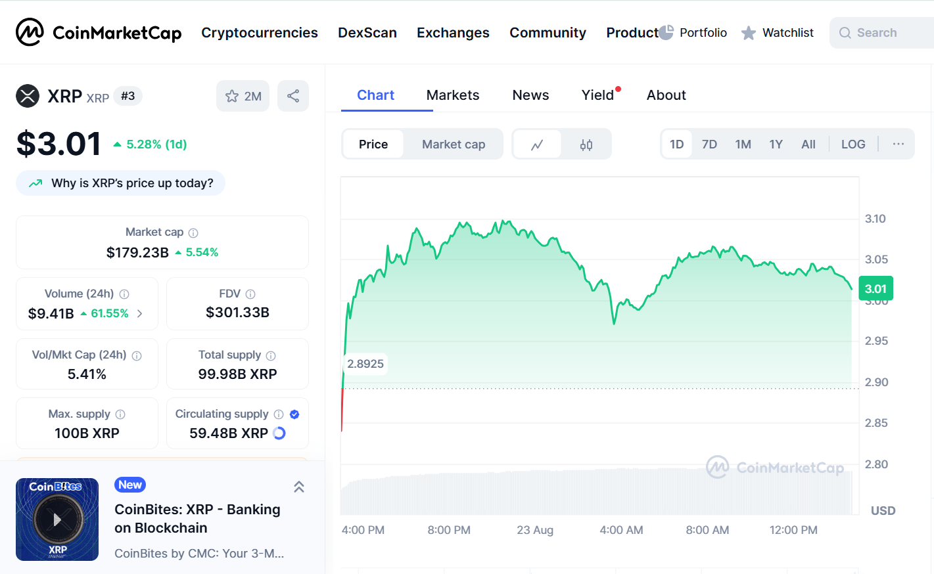Select the 1M time range

click(x=743, y=144)
